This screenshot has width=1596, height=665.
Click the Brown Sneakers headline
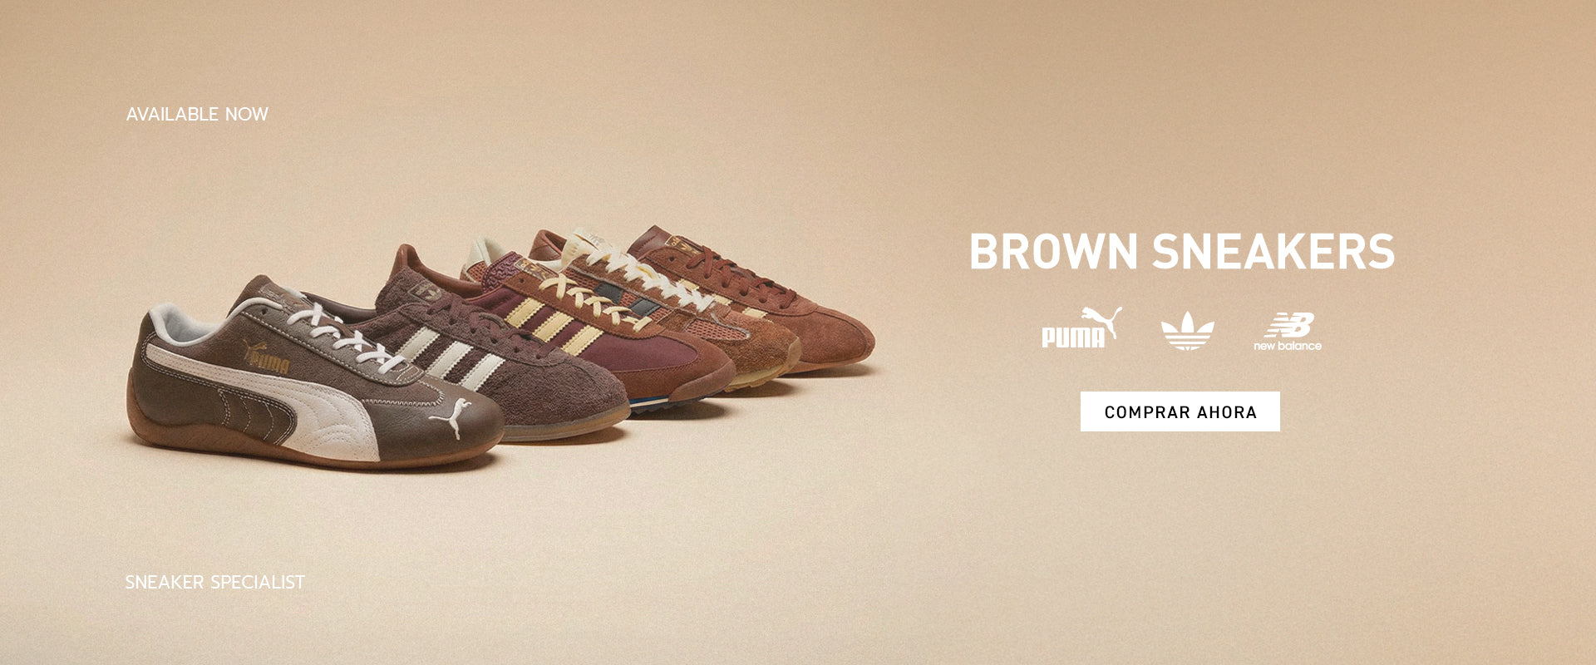[1182, 251]
